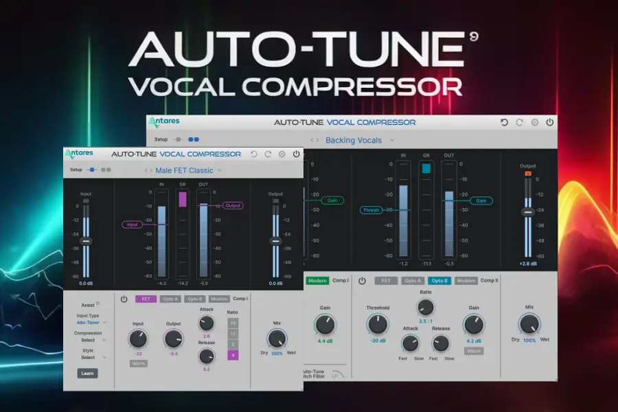Click Output knob in FET compressor
Viewport: 618px width, 412px height.
pos(174,339)
